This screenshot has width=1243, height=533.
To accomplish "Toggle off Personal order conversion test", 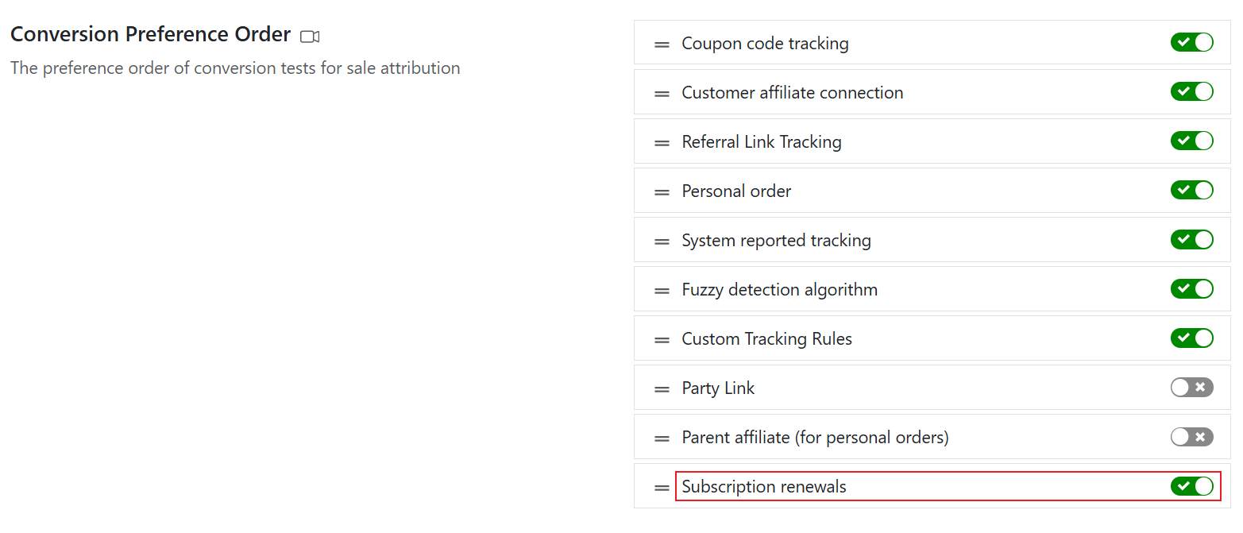I will [1191, 190].
